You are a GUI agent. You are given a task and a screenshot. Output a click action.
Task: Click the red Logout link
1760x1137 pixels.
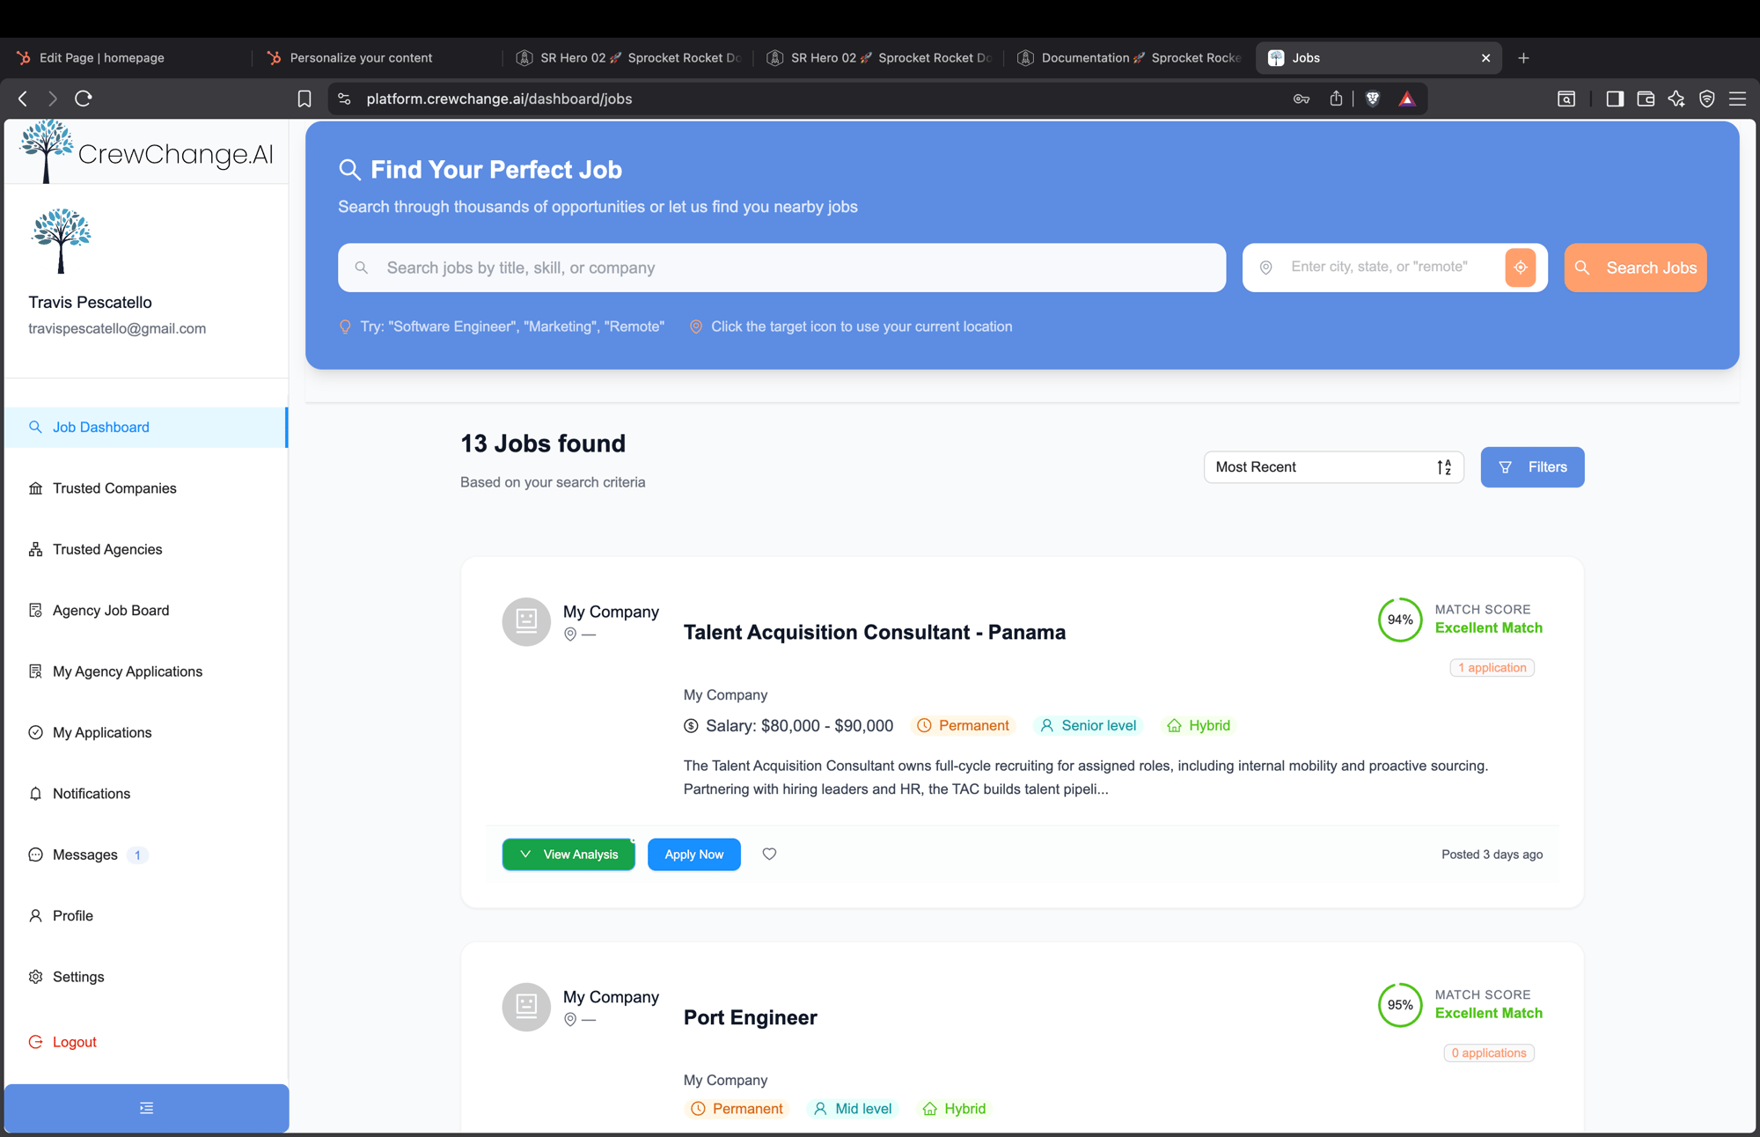pyautogui.click(x=74, y=1042)
